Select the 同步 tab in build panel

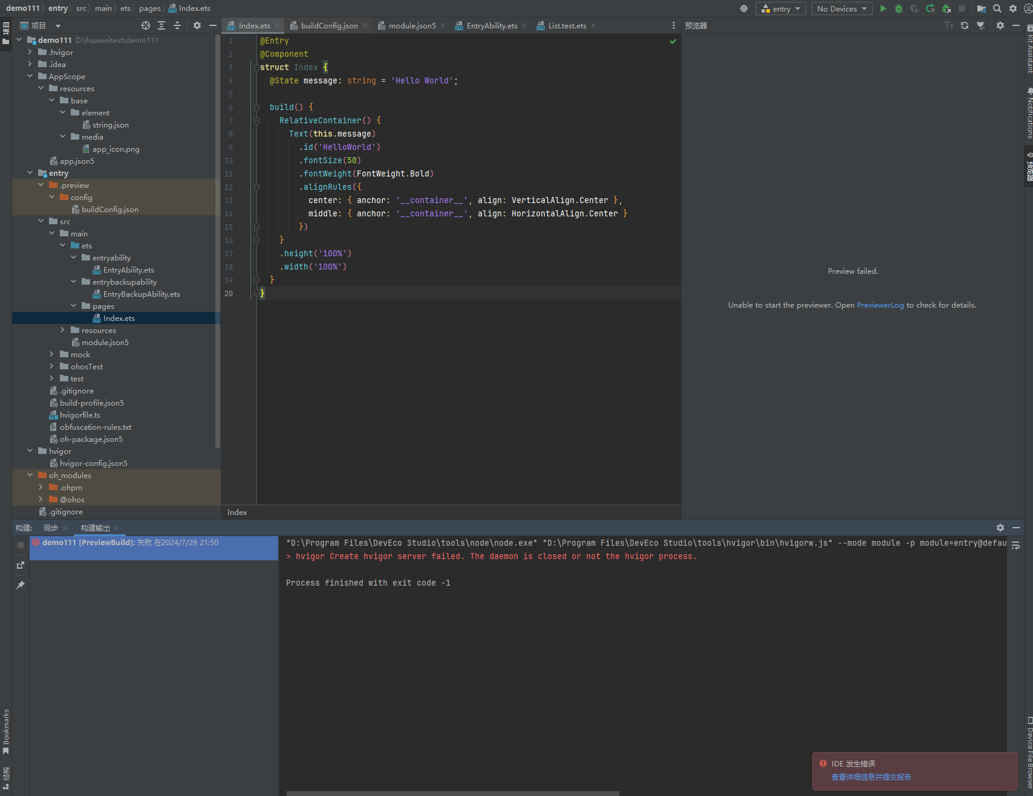point(51,528)
